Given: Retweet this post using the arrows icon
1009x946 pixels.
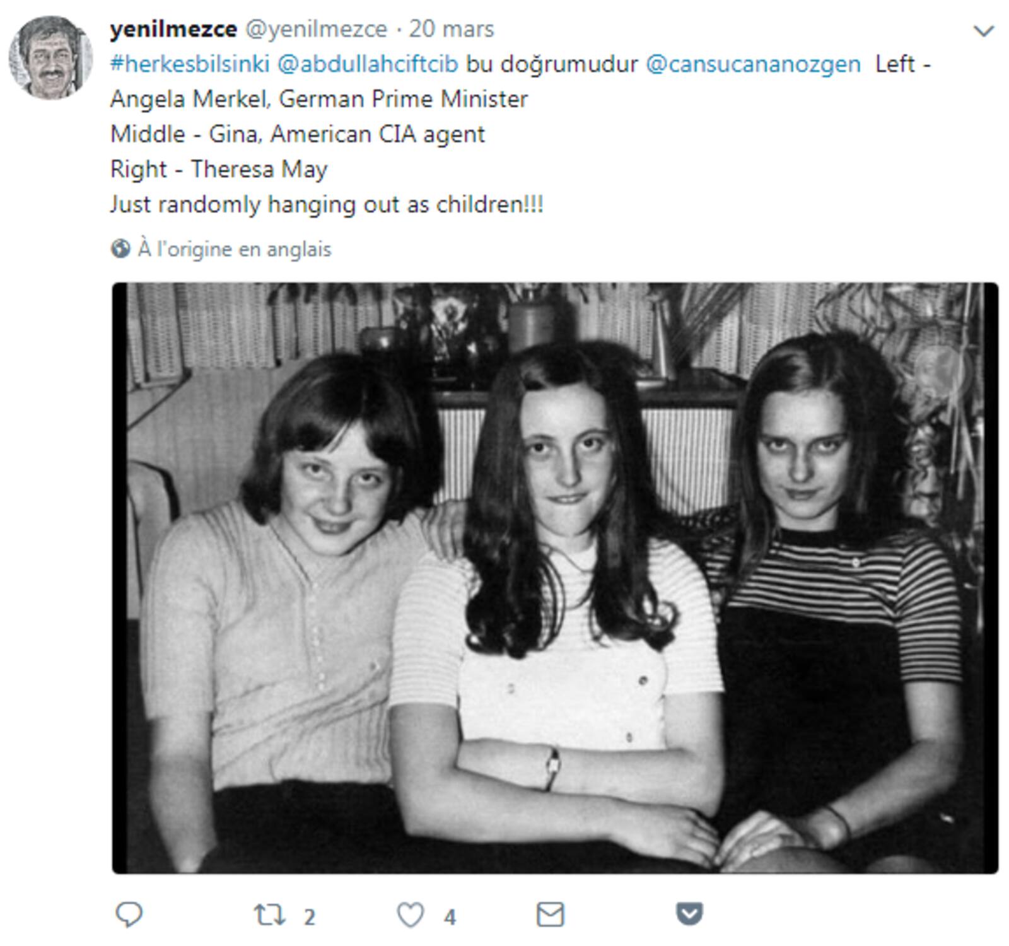Looking at the screenshot, I should click(x=269, y=914).
